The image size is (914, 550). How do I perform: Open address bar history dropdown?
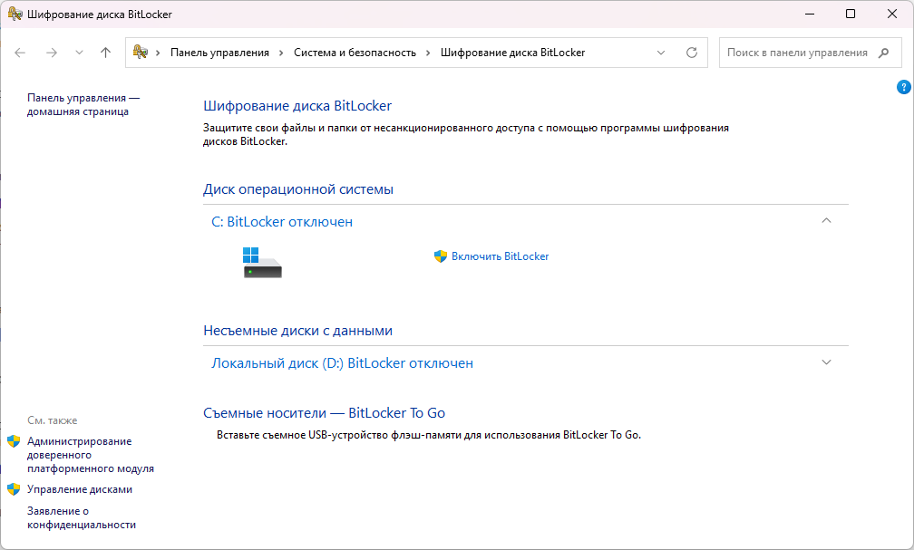click(661, 53)
